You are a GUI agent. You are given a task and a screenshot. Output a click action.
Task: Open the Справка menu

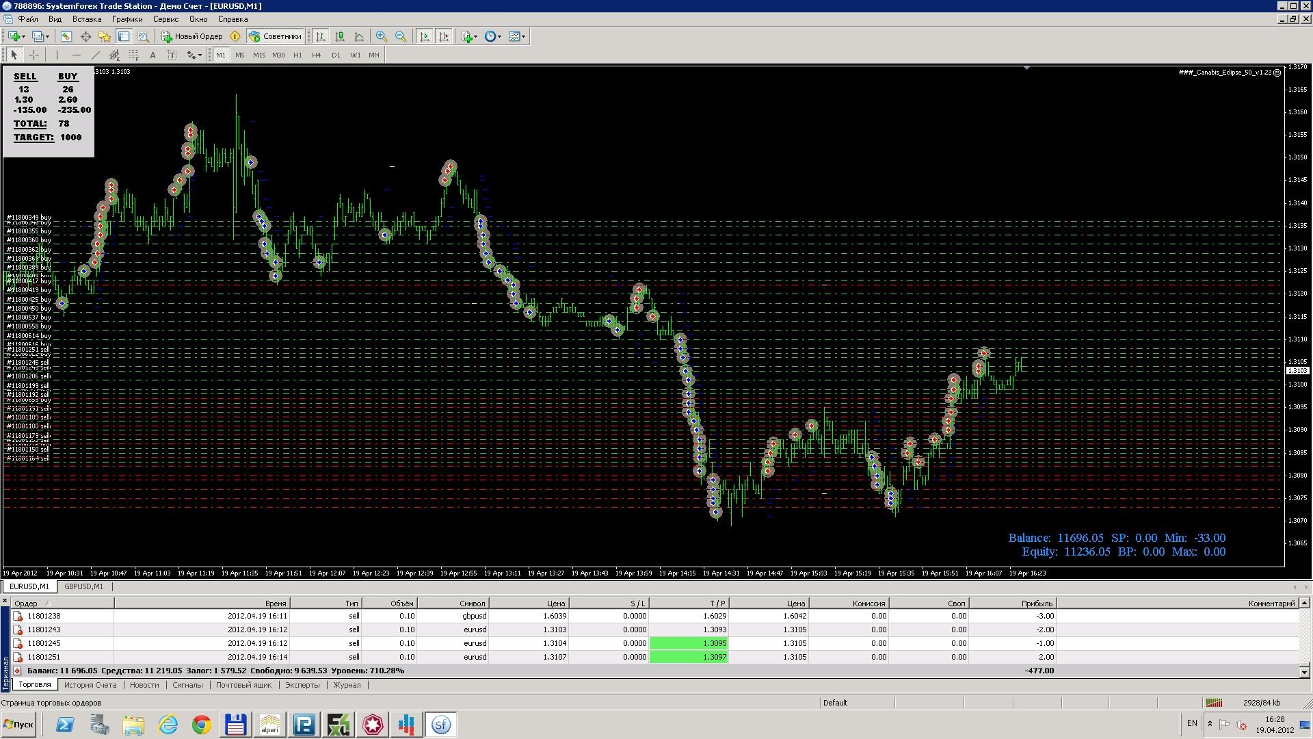pos(233,19)
